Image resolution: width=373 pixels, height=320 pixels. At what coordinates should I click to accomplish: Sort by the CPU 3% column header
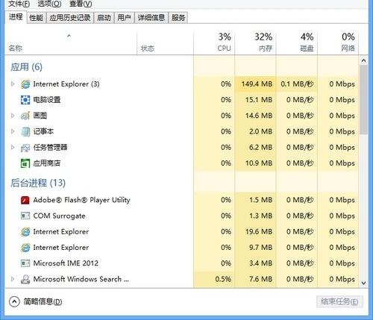(x=214, y=43)
